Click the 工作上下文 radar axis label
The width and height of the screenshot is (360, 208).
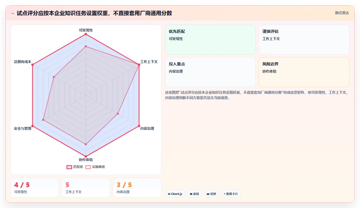point(149,62)
